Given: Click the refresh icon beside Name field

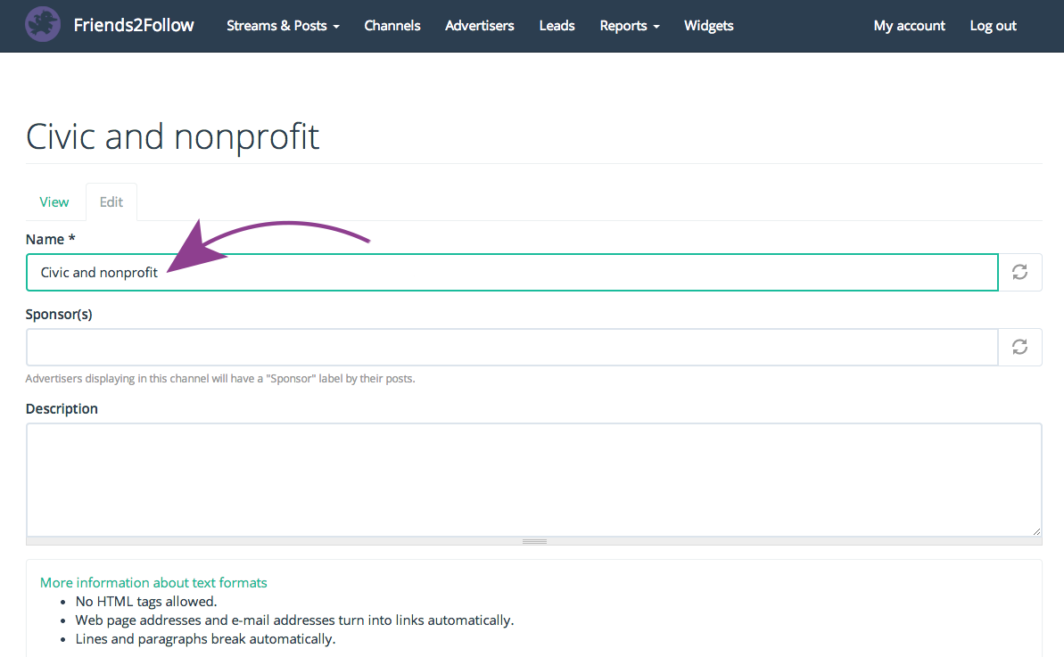Looking at the screenshot, I should point(1019,273).
